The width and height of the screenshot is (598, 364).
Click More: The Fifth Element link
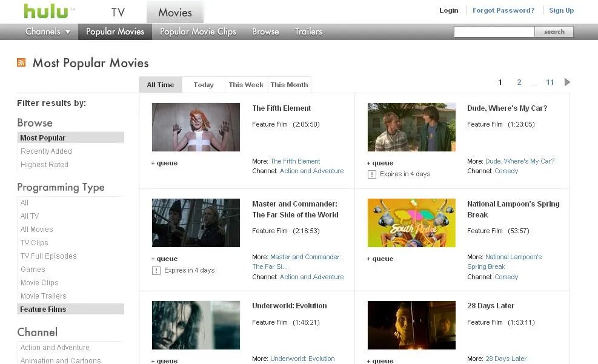(x=295, y=161)
